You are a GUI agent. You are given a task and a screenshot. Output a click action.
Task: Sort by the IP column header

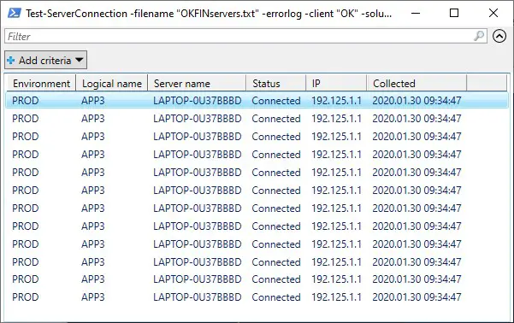click(336, 84)
